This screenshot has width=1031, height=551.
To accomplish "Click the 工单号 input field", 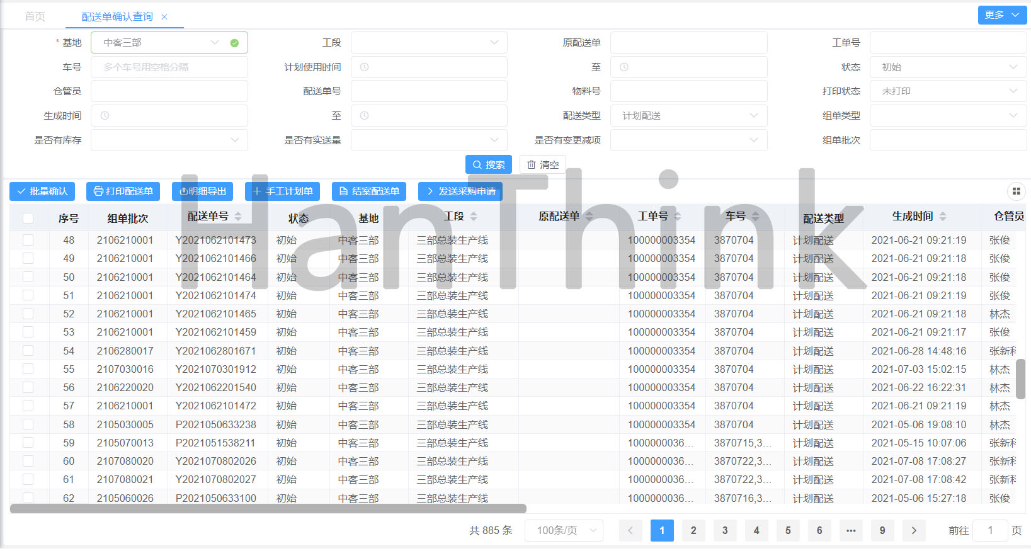I will tap(948, 43).
